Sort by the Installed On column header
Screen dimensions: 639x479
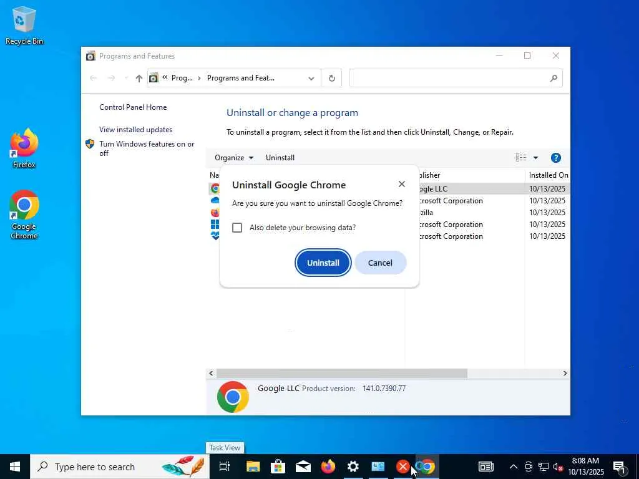point(547,175)
